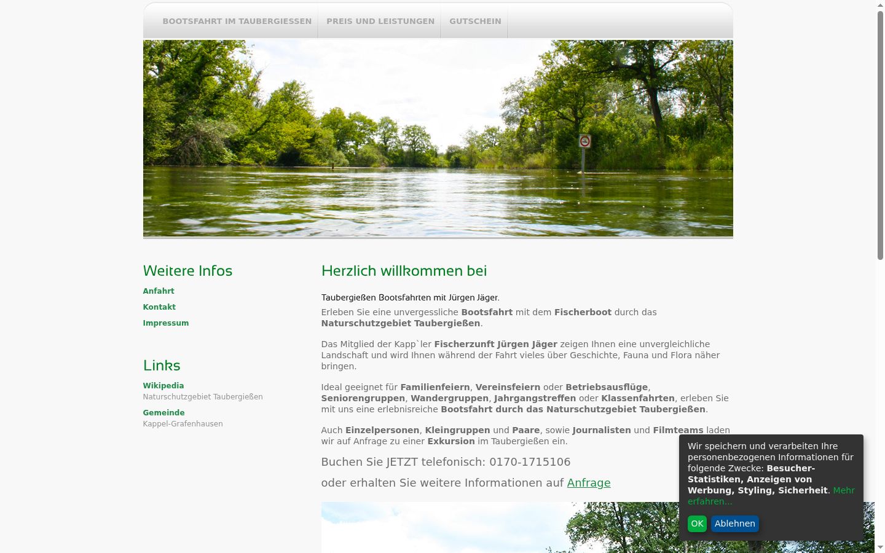Decline cookies with the Ablehnen button
This screenshot has height=553, width=885.
point(734,524)
